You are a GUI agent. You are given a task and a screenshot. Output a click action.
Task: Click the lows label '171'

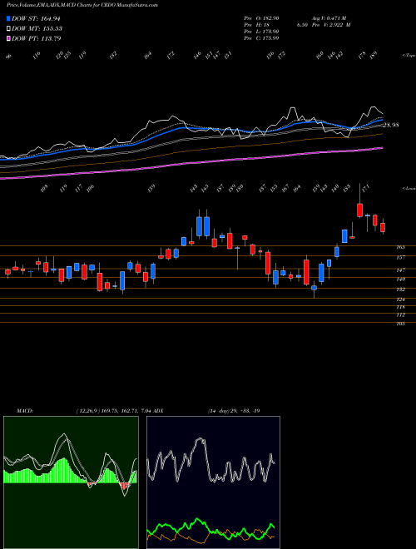[365, 189]
